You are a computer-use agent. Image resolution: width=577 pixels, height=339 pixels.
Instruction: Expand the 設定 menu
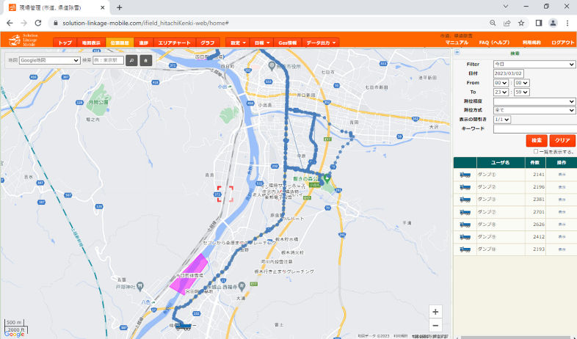coord(238,43)
